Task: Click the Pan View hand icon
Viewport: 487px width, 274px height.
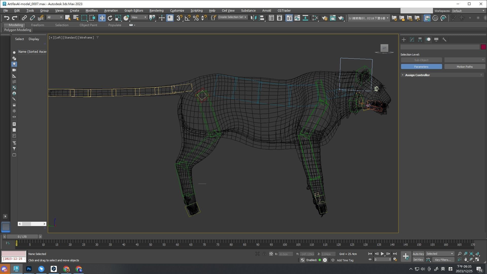Action: point(466,260)
